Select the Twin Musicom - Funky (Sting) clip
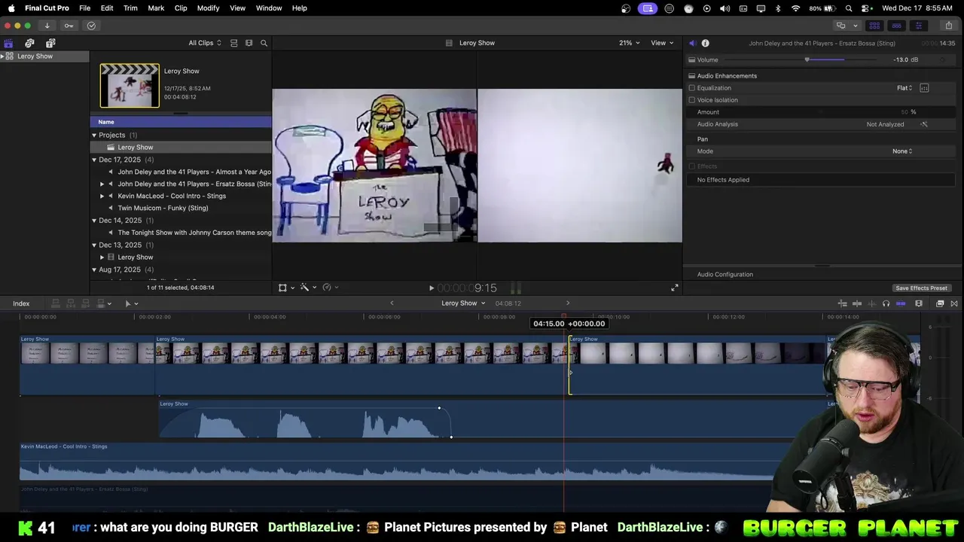 pyautogui.click(x=163, y=209)
